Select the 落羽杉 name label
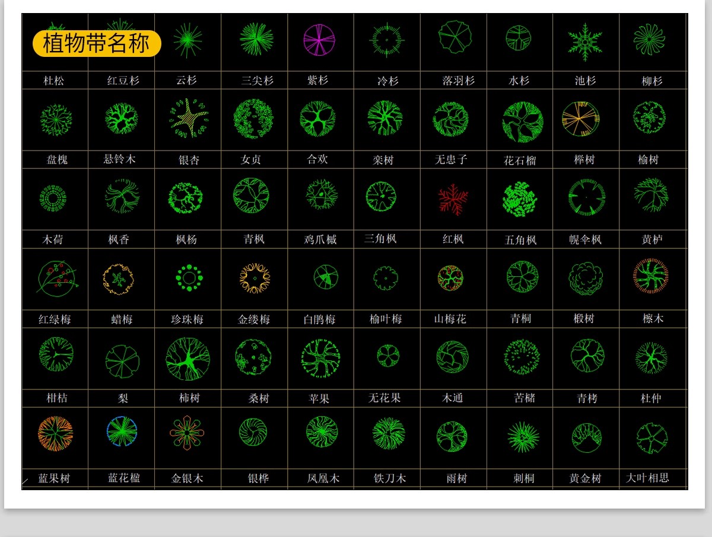The height and width of the screenshot is (537, 712). [459, 81]
